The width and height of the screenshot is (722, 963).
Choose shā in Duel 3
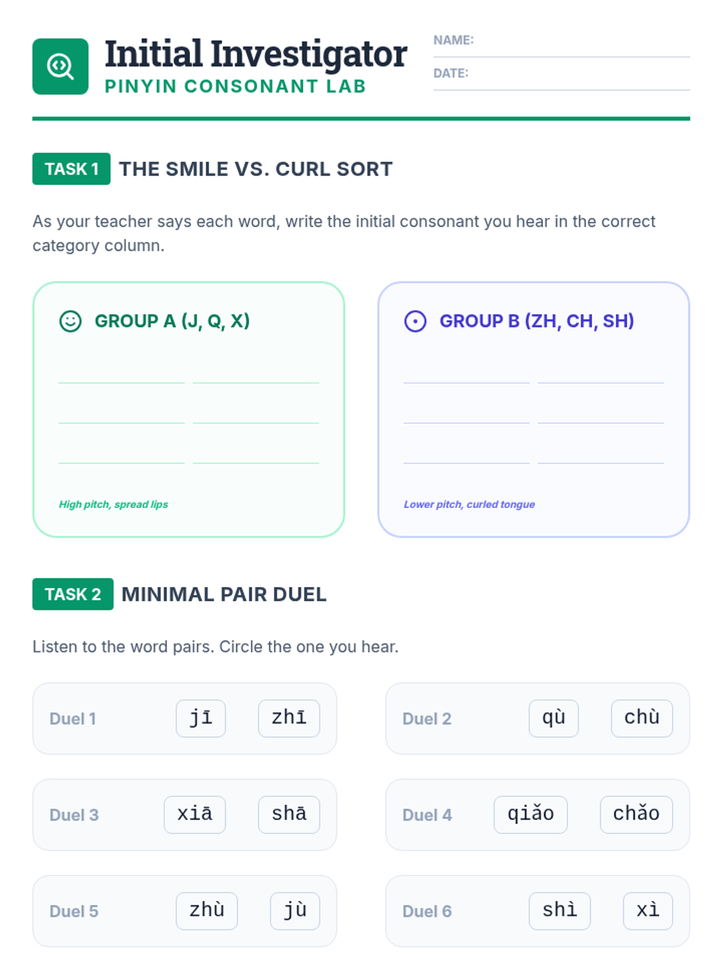pyautogui.click(x=289, y=814)
